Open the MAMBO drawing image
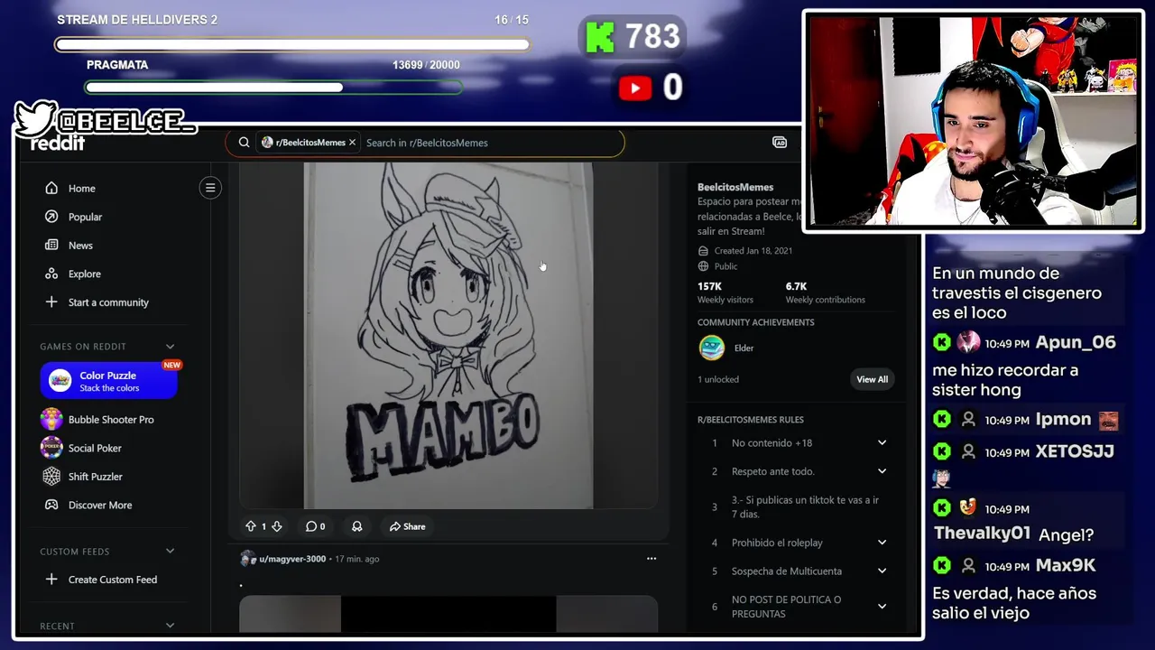1155x650 pixels. click(x=448, y=336)
